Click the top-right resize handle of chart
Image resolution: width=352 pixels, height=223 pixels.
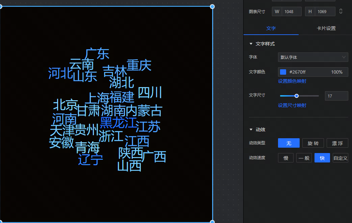212,6
